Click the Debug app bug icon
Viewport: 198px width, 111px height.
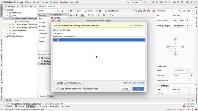click(153, 2)
